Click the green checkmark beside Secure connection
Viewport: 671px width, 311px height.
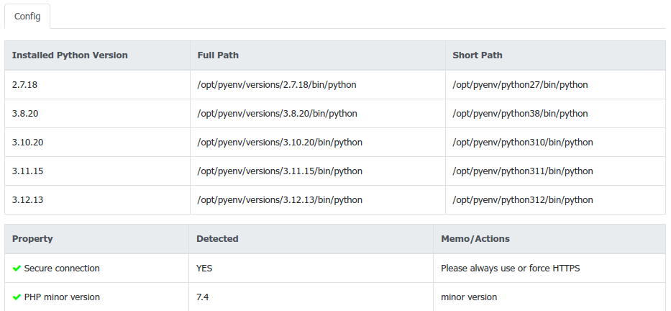tap(17, 269)
